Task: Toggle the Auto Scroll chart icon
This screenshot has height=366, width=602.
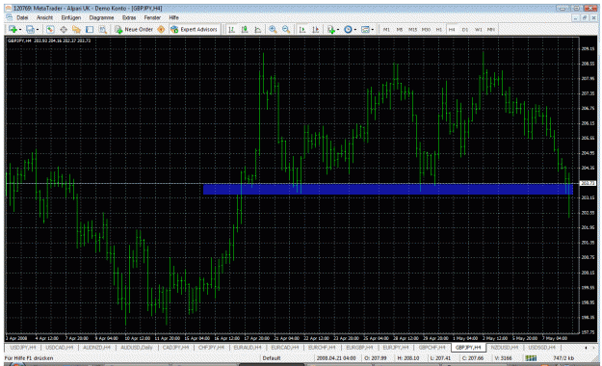Action: tap(302, 29)
